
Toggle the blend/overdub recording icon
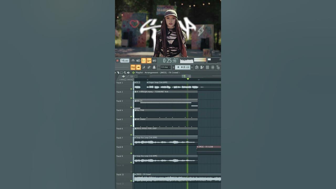pyautogui.click(x=149, y=61)
